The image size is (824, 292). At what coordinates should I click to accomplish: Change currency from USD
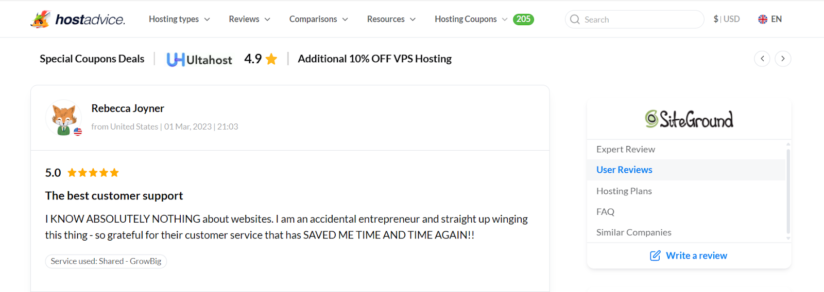pos(726,19)
